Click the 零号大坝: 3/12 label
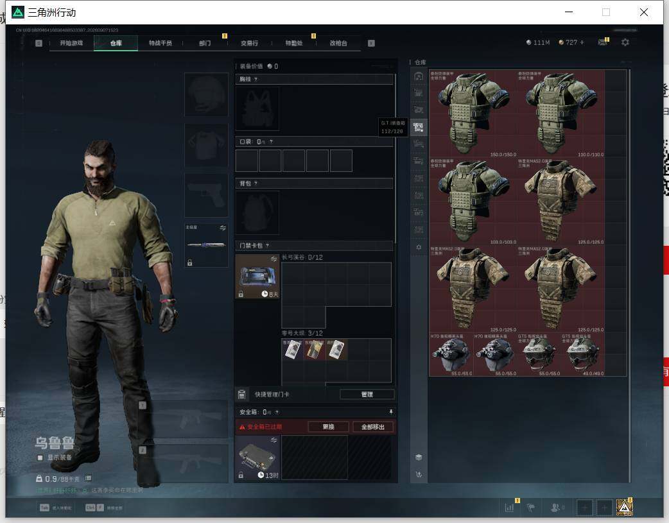The image size is (669, 523). coord(302,333)
